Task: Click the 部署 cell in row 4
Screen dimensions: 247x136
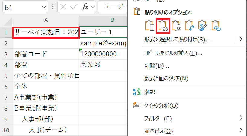Action: click(46, 65)
